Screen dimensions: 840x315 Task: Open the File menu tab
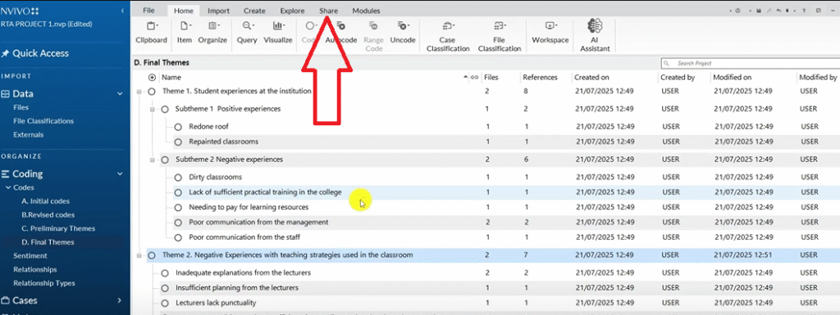point(149,11)
